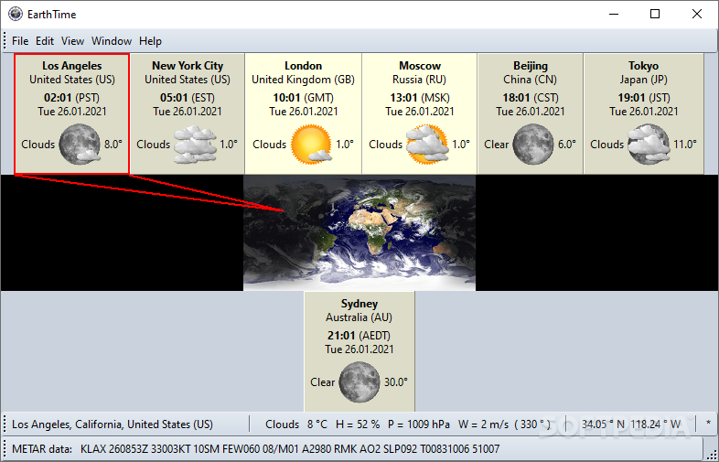Screen dimensions: 719x462
Task: Click the cloudy weather icon in Tokyo card
Action: (648, 144)
